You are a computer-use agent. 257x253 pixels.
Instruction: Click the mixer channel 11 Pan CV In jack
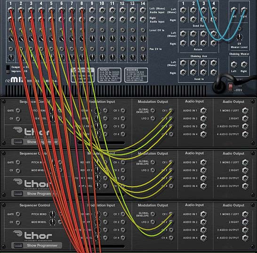click(x=112, y=49)
